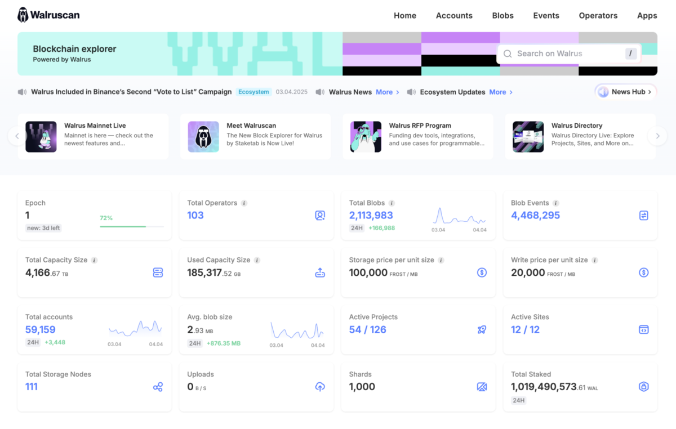The height and width of the screenshot is (429, 676).
Task: Click the Storage price dollar icon
Action: [x=482, y=272]
